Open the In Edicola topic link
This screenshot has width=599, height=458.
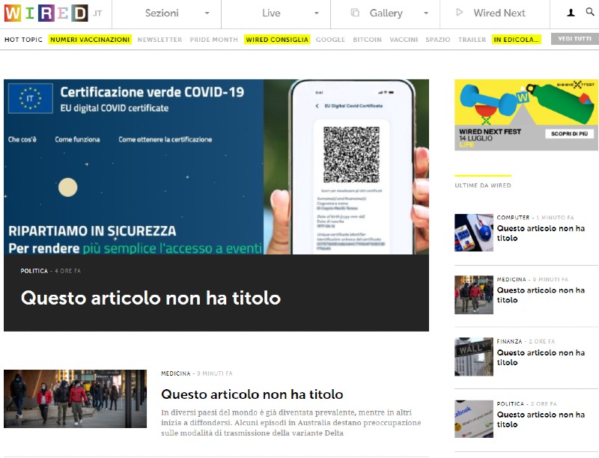(x=517, y=40)
